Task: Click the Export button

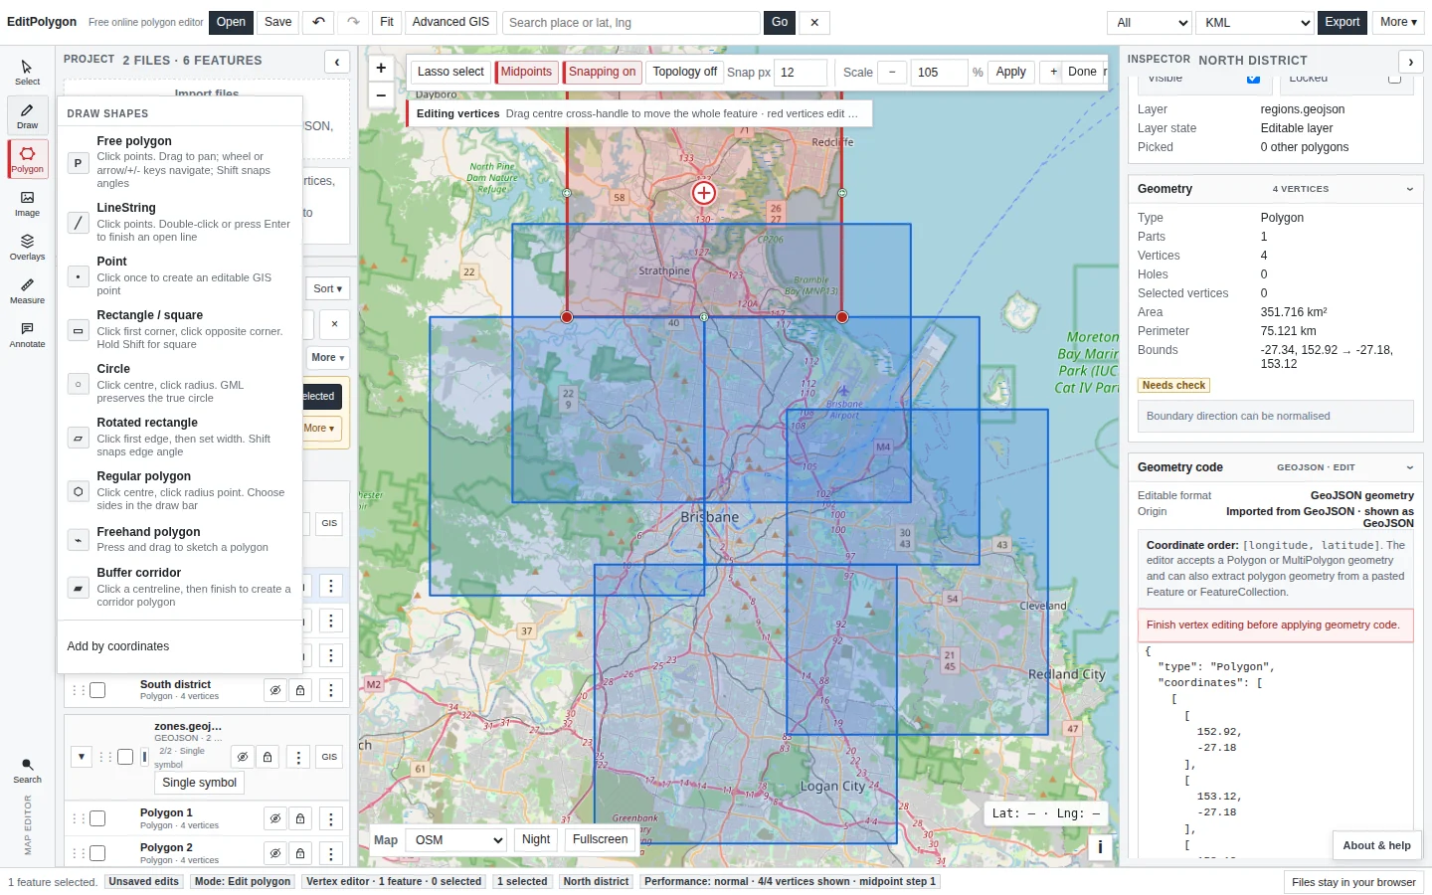Action: tap(1342, 22)
